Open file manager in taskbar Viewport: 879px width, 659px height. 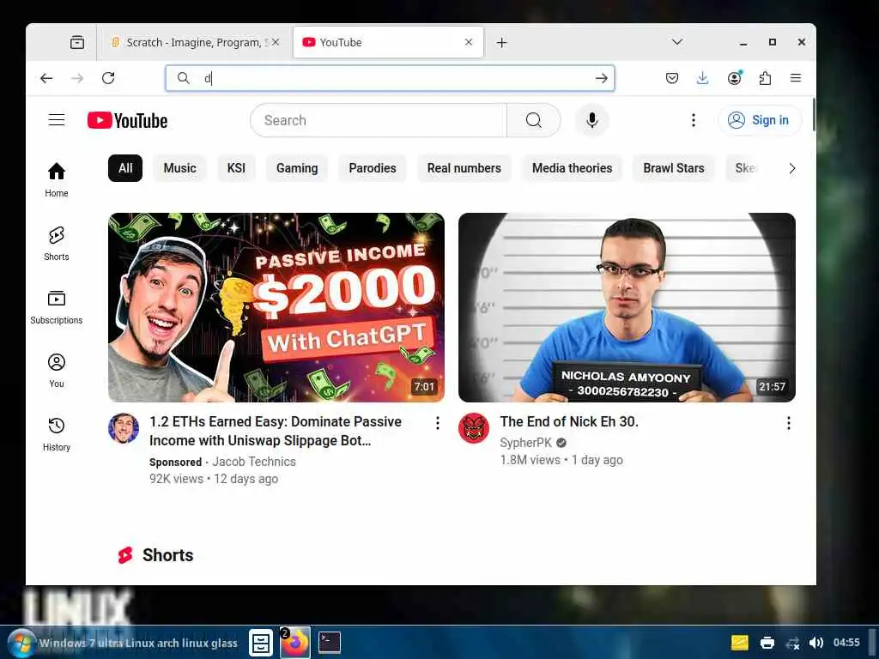261,643
